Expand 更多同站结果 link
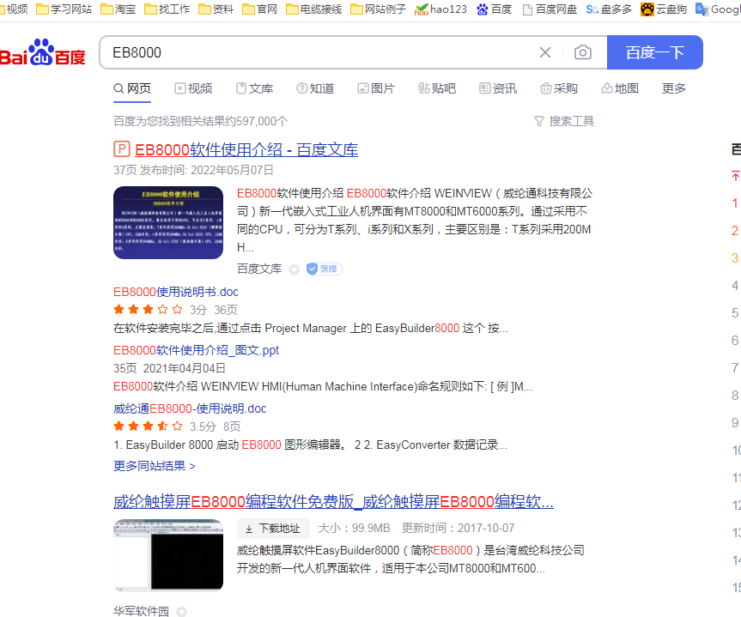Image resolution: width=741 pixels, height=617 pixels. click(155, 466)
